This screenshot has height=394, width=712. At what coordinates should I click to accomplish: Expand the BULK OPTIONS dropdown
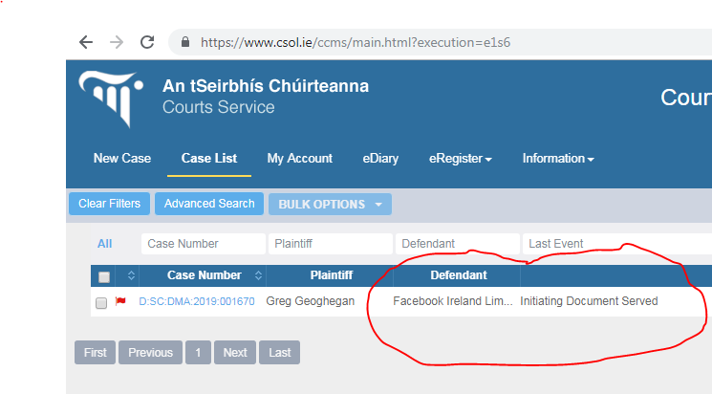coord(330,204)
